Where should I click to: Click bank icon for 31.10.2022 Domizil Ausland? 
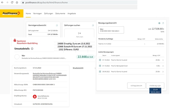100,60
